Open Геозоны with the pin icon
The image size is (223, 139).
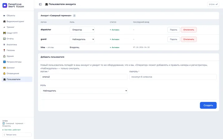(17, 50)
